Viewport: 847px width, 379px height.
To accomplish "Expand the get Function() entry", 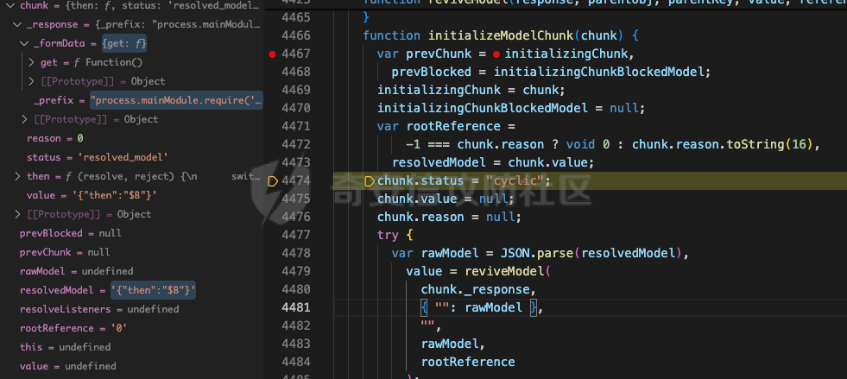I will [x=32, y=62].
